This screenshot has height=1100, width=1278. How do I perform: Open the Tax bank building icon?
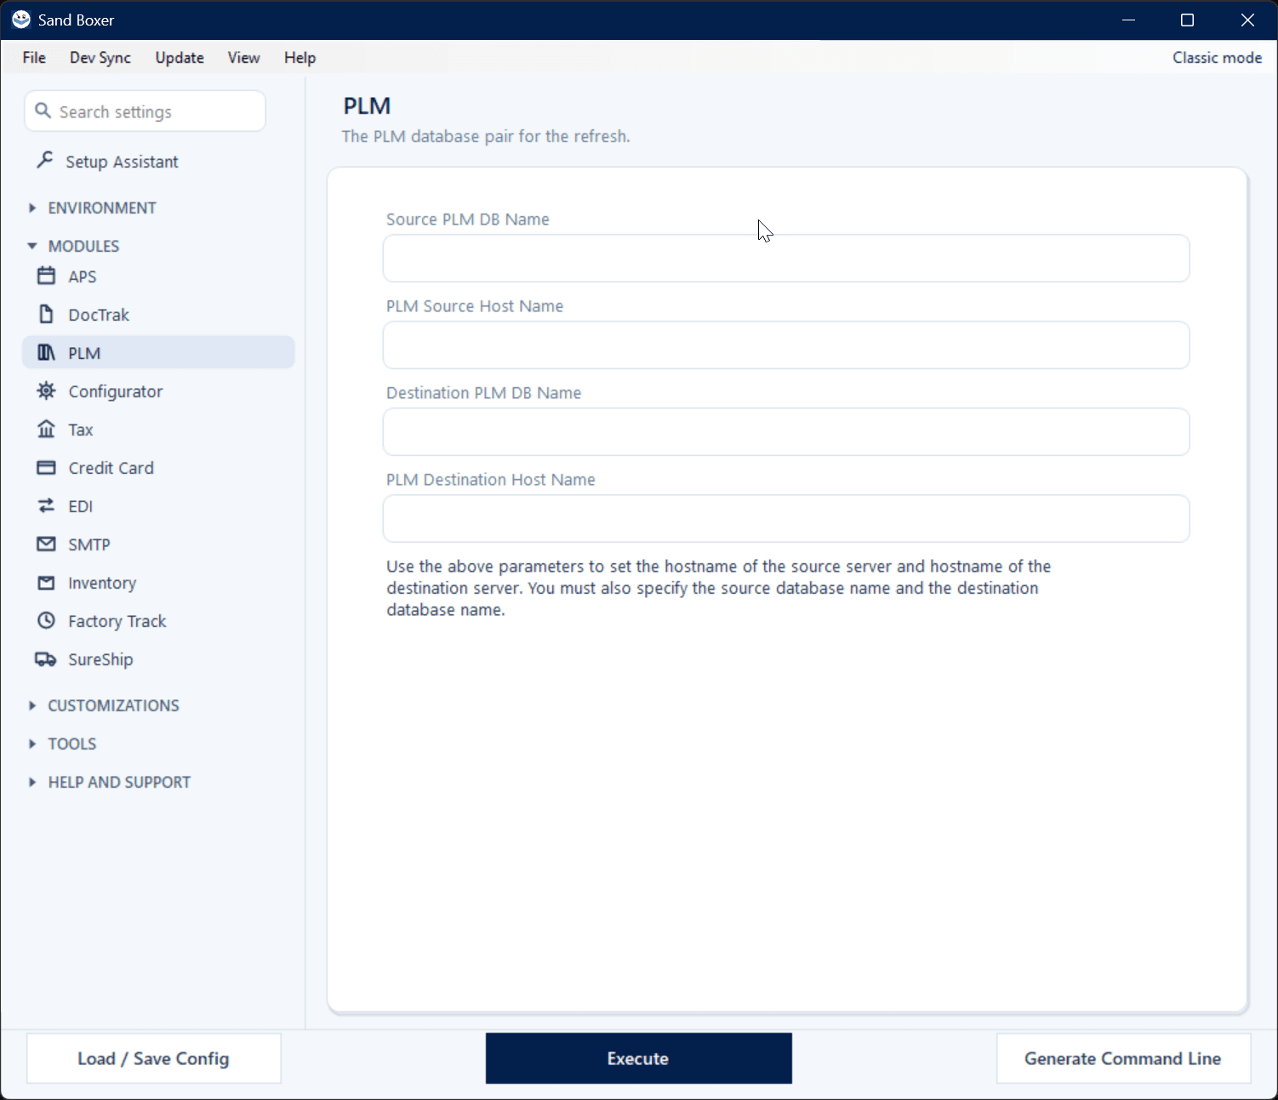tap(46, 430)
